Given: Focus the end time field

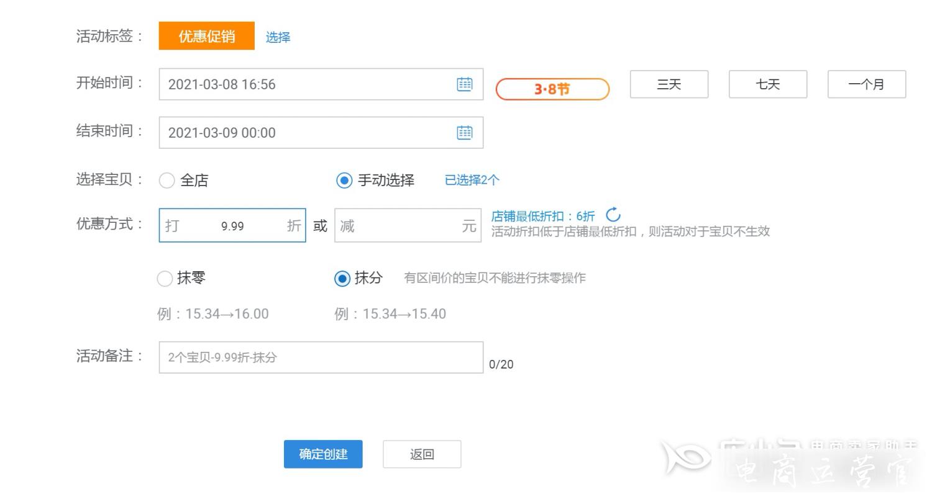Looking at the screenshot, I should click(321, 132).
